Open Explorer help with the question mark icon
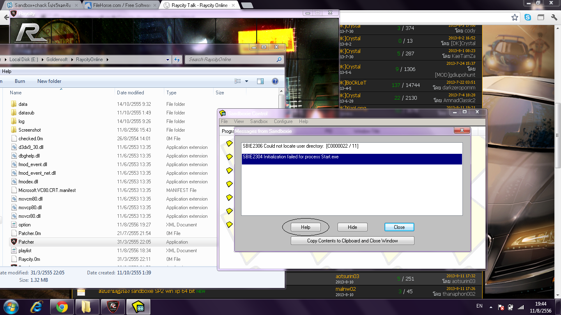The image size is (561, 315). click(275, 81)
